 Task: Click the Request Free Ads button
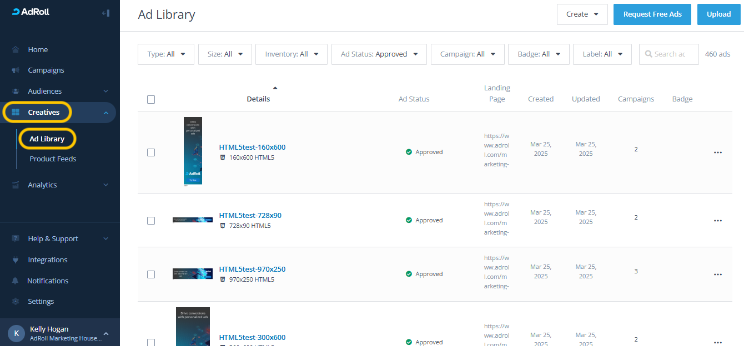point(652,14)
